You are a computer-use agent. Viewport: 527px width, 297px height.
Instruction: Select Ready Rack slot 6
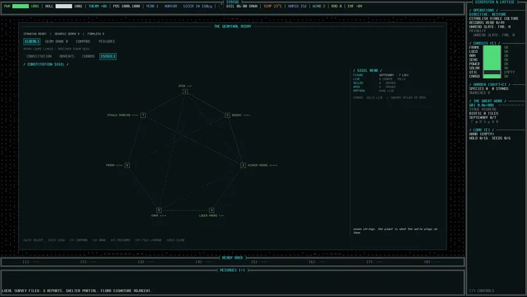pos(317,261)
